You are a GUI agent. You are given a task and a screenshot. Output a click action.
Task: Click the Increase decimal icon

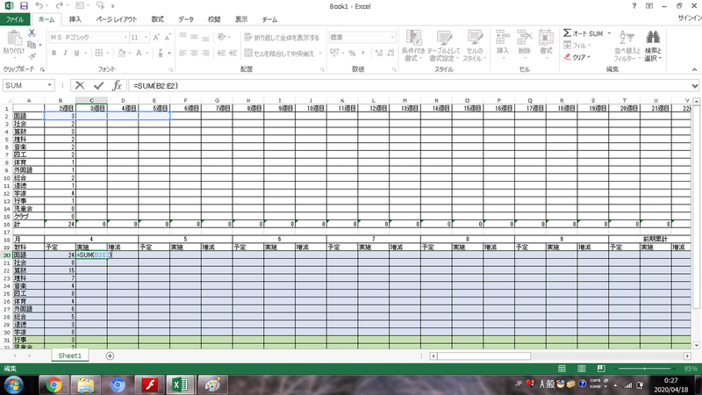[379, 54]
